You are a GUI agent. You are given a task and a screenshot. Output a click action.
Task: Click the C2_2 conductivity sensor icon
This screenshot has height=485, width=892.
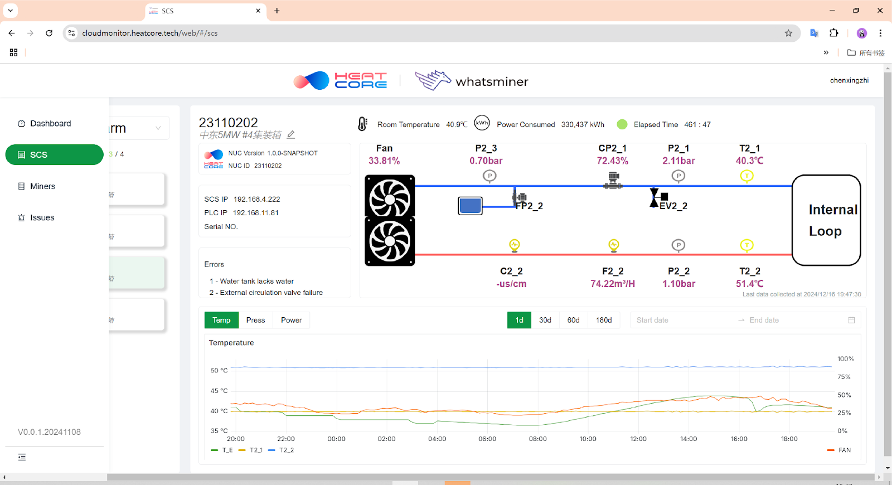[514, 245]
